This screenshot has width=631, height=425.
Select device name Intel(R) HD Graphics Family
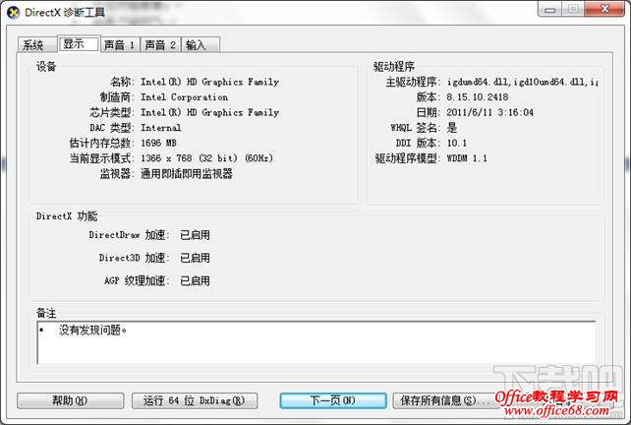click(209, 82)
